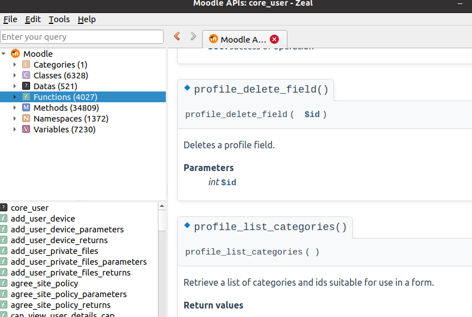Select the Moodle A... tab
This screenshot has height=317, width=472.
245,39
